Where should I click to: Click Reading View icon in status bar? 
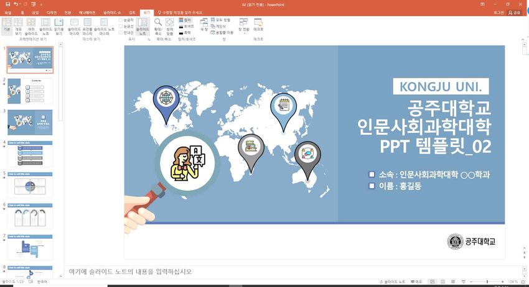(x=453, y=281)
